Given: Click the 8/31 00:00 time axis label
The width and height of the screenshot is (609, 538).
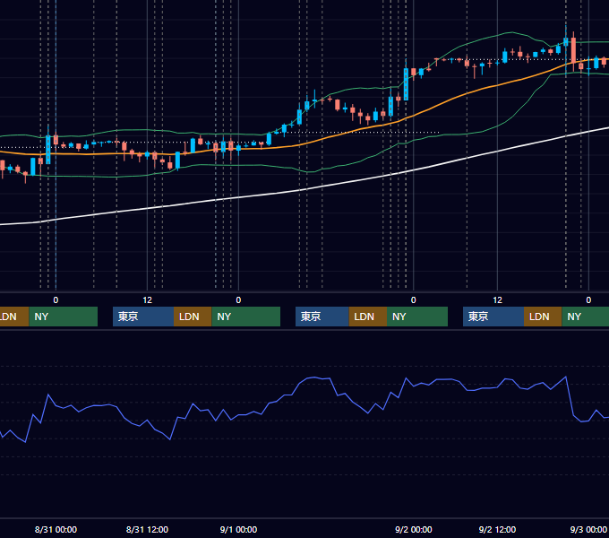Looking at the screenshot, I should point(56,529).
